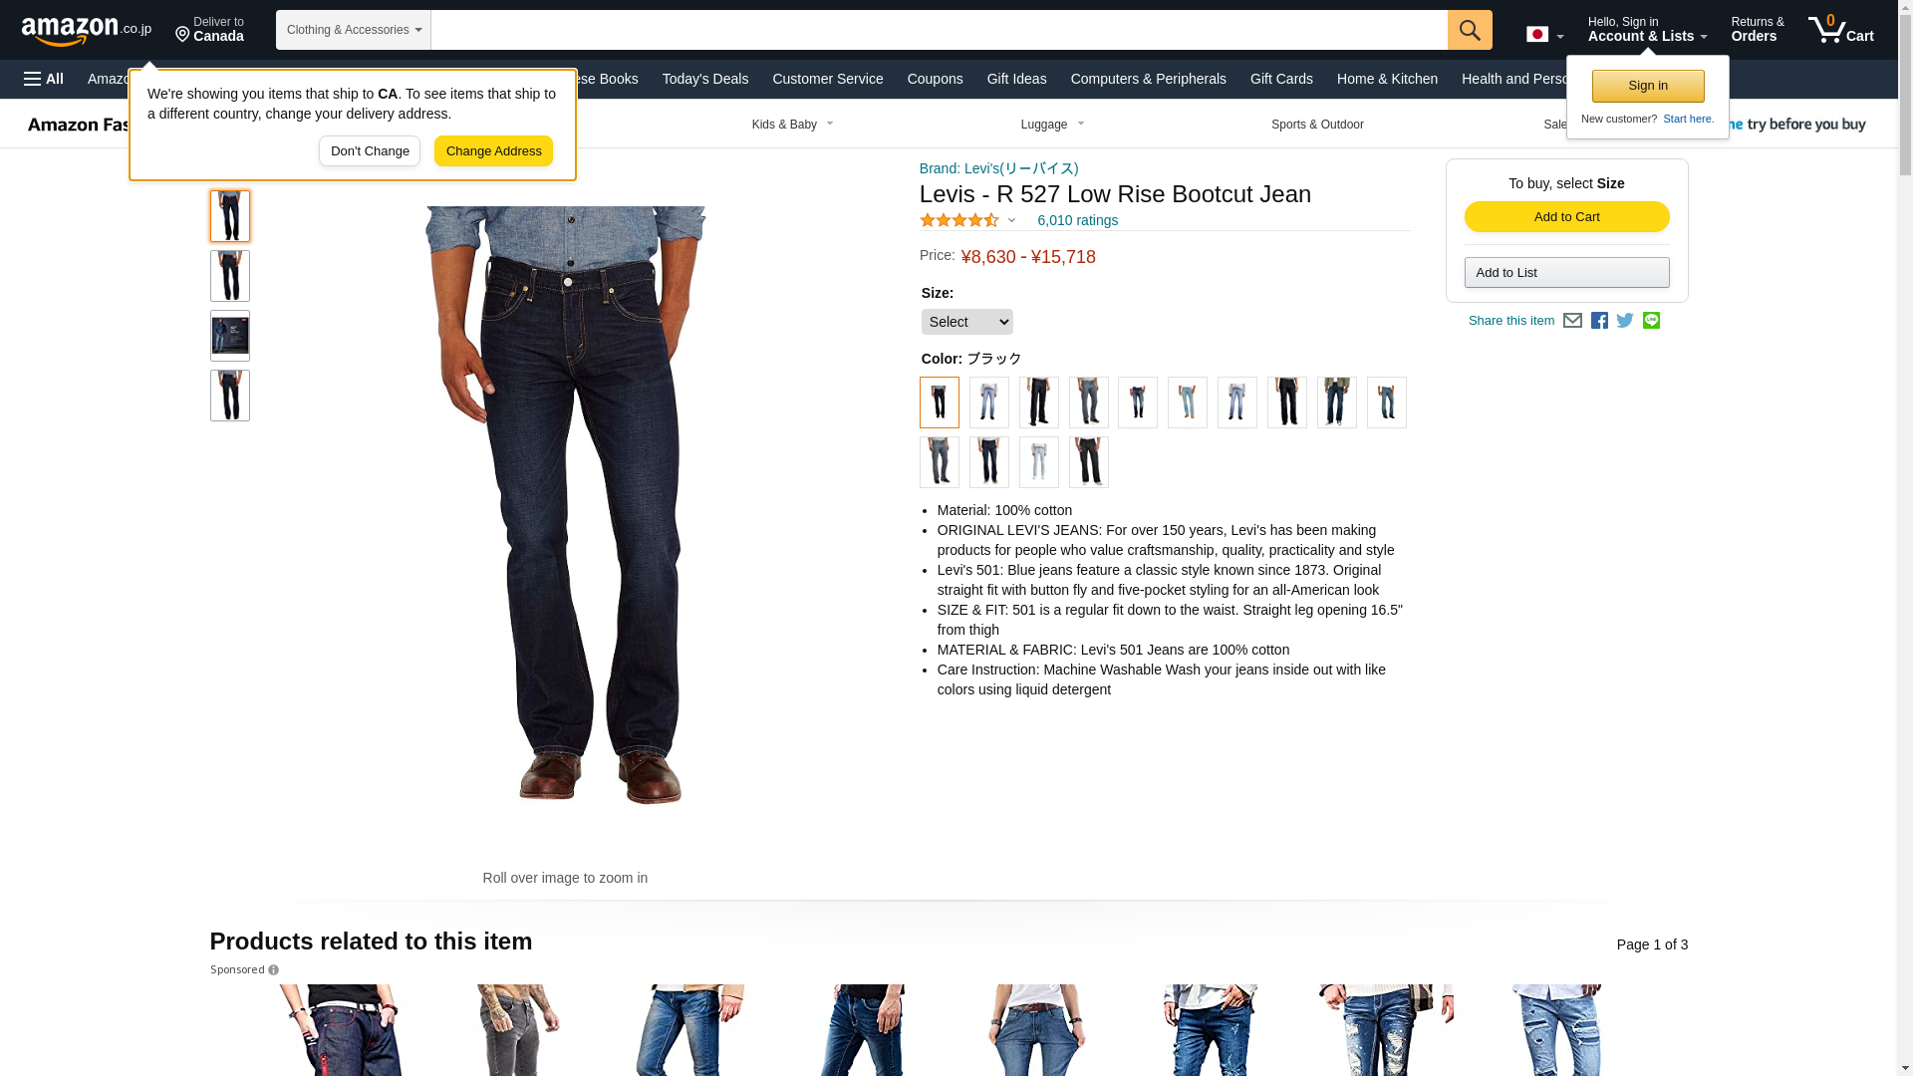Open the Japan flag language selector
This screenshot has height=1076, width=1913.
(1544, 35)
